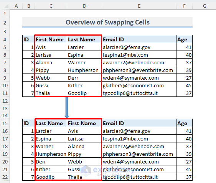Click the select-all corner triangle

click(6, 6)
